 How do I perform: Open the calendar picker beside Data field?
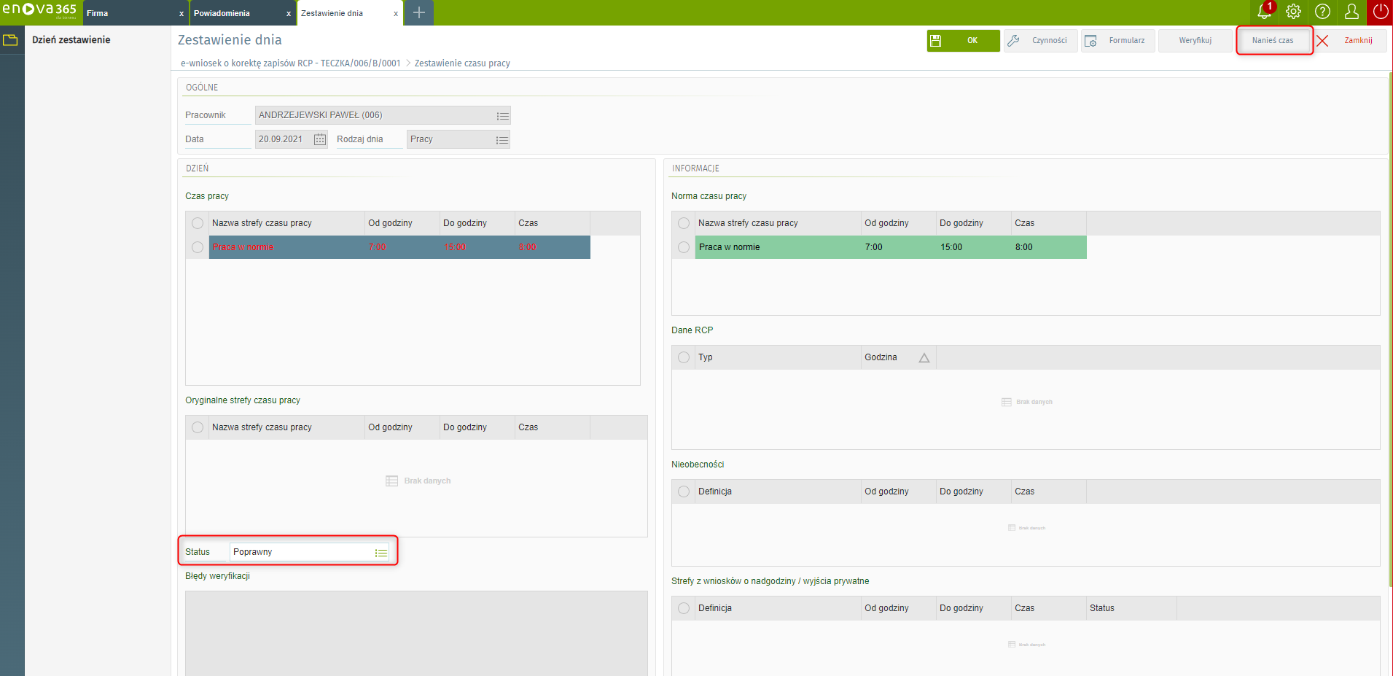pos(320,139)
